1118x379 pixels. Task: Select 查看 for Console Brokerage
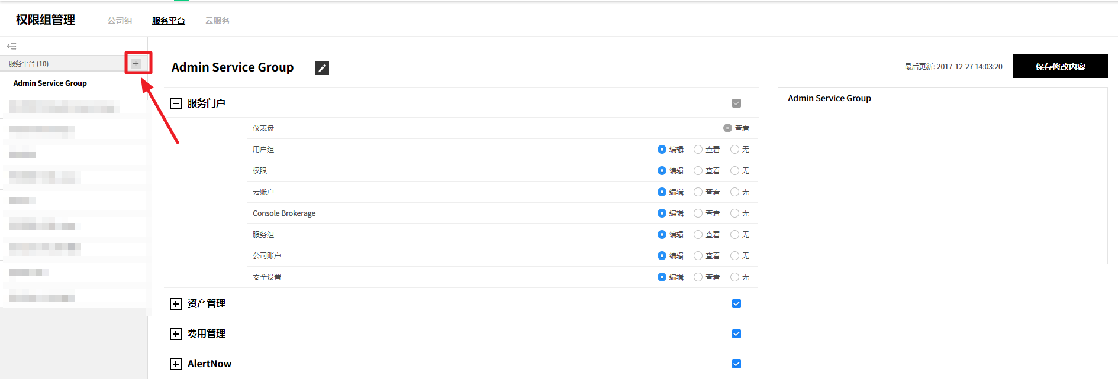(698, 213)
